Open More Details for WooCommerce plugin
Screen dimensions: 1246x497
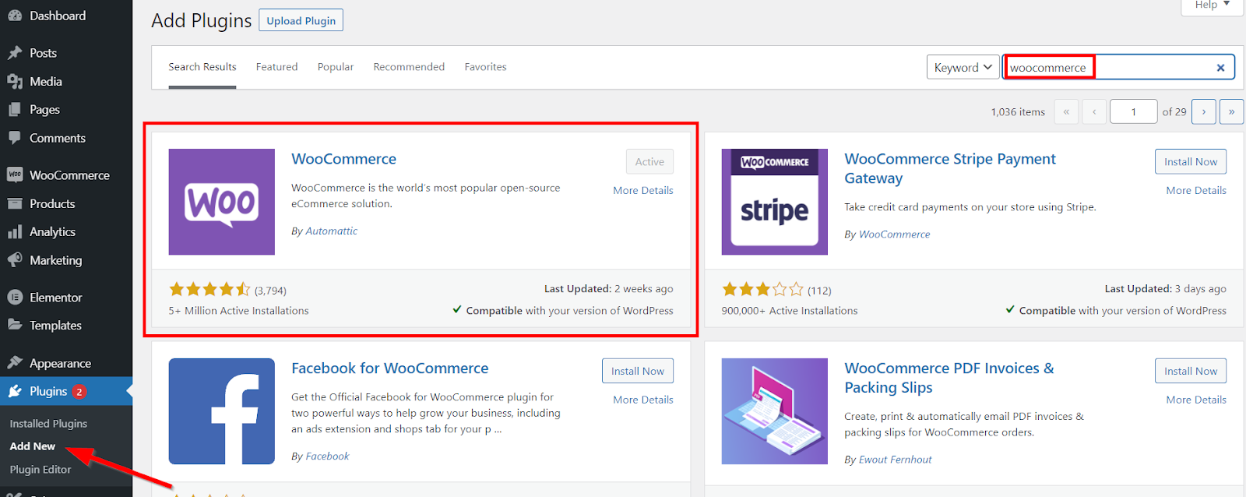click(643, 190)
